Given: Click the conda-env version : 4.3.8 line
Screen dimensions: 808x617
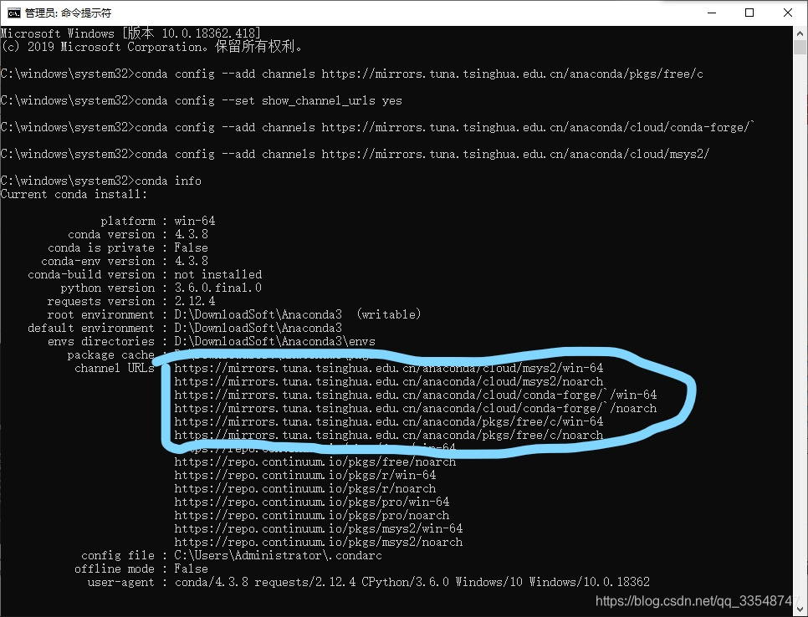Looking at the screenshot, I should pos(125,261).
